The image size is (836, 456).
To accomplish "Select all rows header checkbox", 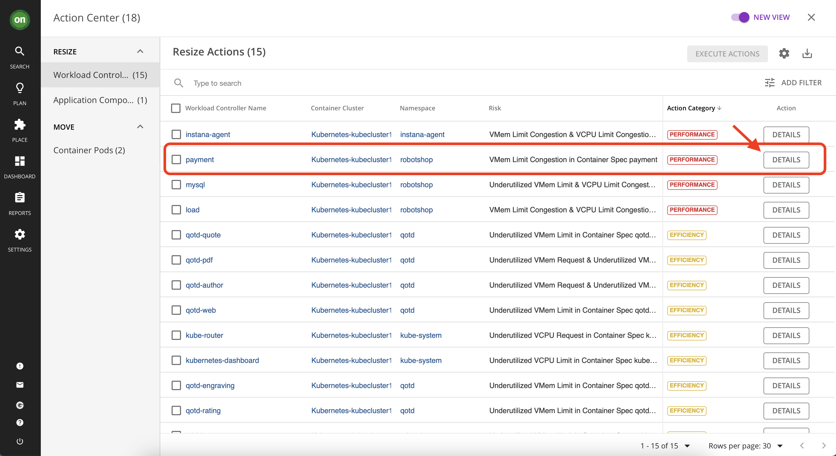I will coord(176,108).
